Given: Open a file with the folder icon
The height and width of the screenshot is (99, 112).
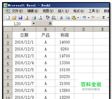Looking at the screenshot, I should [14, 18].
